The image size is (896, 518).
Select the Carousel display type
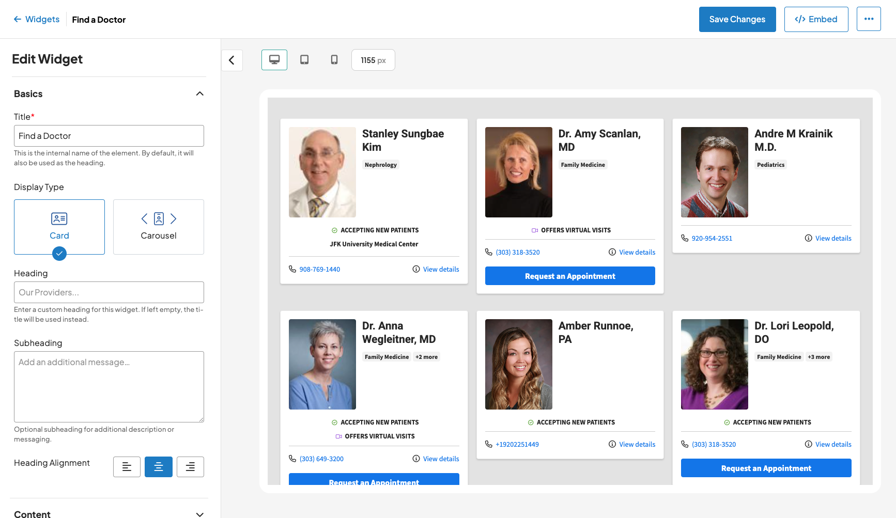(x=158, y=227)
